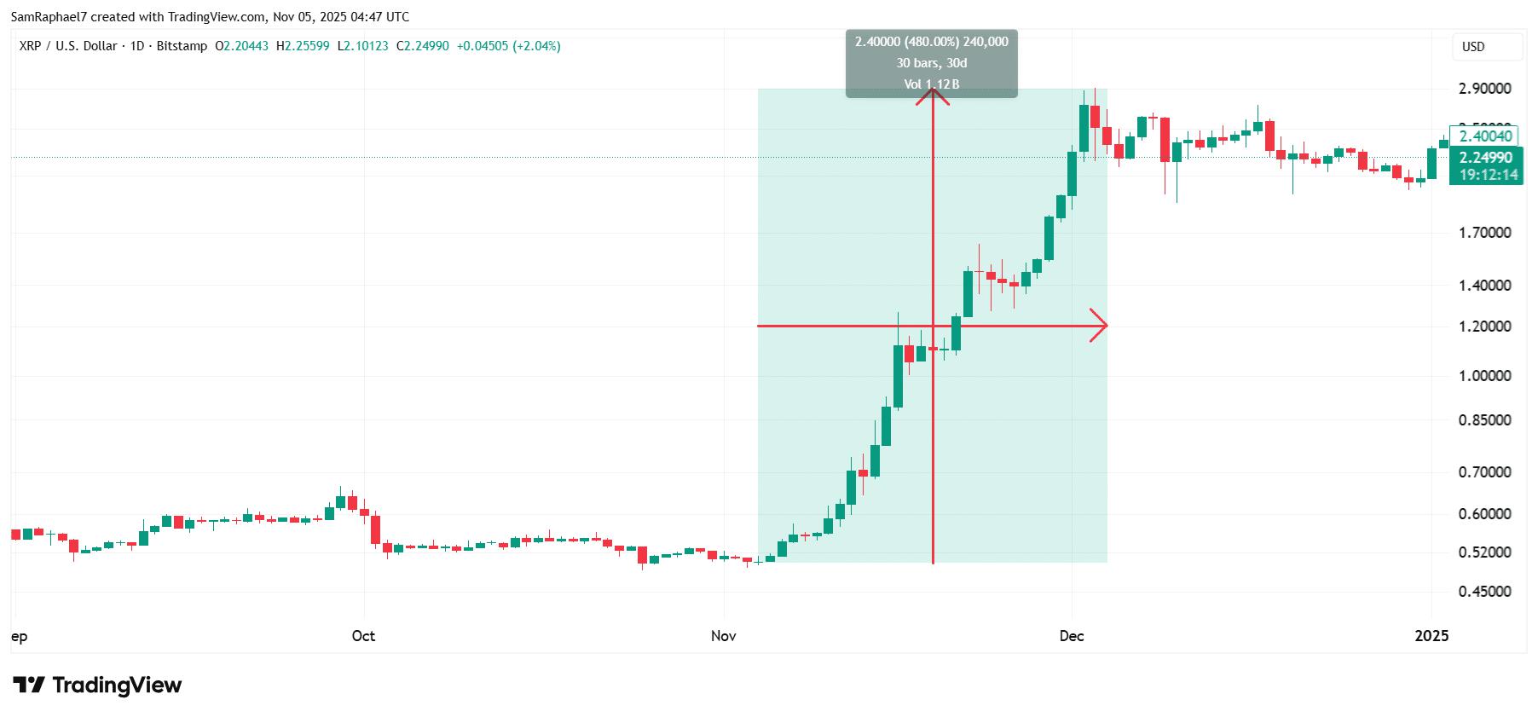Viewport: 1538px width, 717px height.
Task: Click the TradingView logo at bottom left
Action: coord(98,684)
